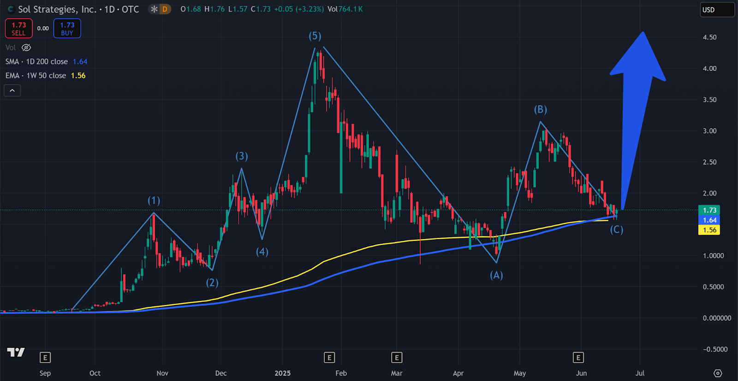Open chart settings gear at the time axis

[718, 373]
